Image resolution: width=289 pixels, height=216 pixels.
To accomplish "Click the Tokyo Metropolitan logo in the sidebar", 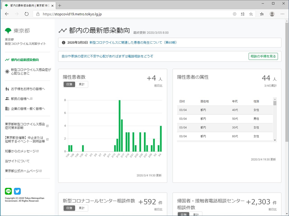I will (x=8, y=30).
